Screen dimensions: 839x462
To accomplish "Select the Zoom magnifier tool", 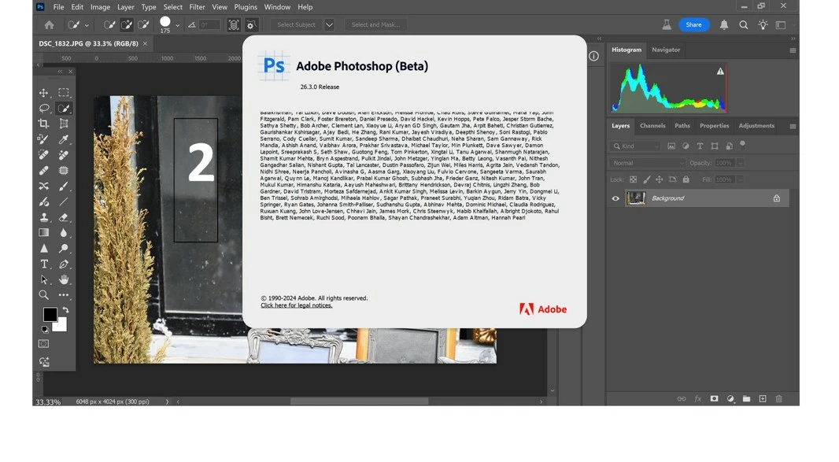I will (44, 295).
